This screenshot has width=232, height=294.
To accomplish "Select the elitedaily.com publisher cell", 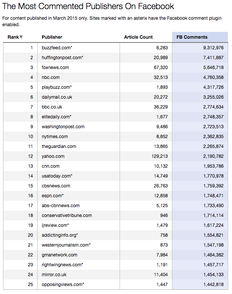I will pos(57,117).
